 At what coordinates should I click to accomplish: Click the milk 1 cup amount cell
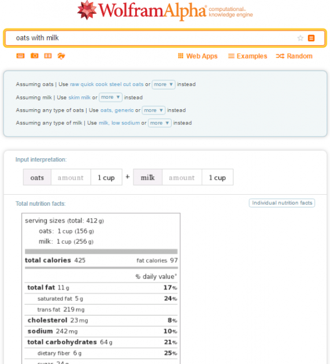tap(217, 177)
